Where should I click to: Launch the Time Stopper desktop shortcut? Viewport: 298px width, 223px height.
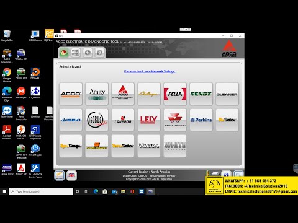pyautogui.click(x=35, y=151)
